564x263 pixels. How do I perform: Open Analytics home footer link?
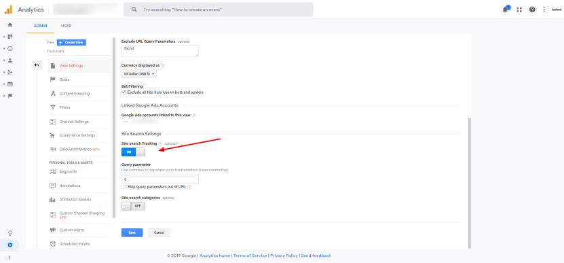(x=214, y=256)
